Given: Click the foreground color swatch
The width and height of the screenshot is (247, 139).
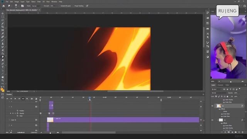Looking at the screenshot, I should [2, 90].
